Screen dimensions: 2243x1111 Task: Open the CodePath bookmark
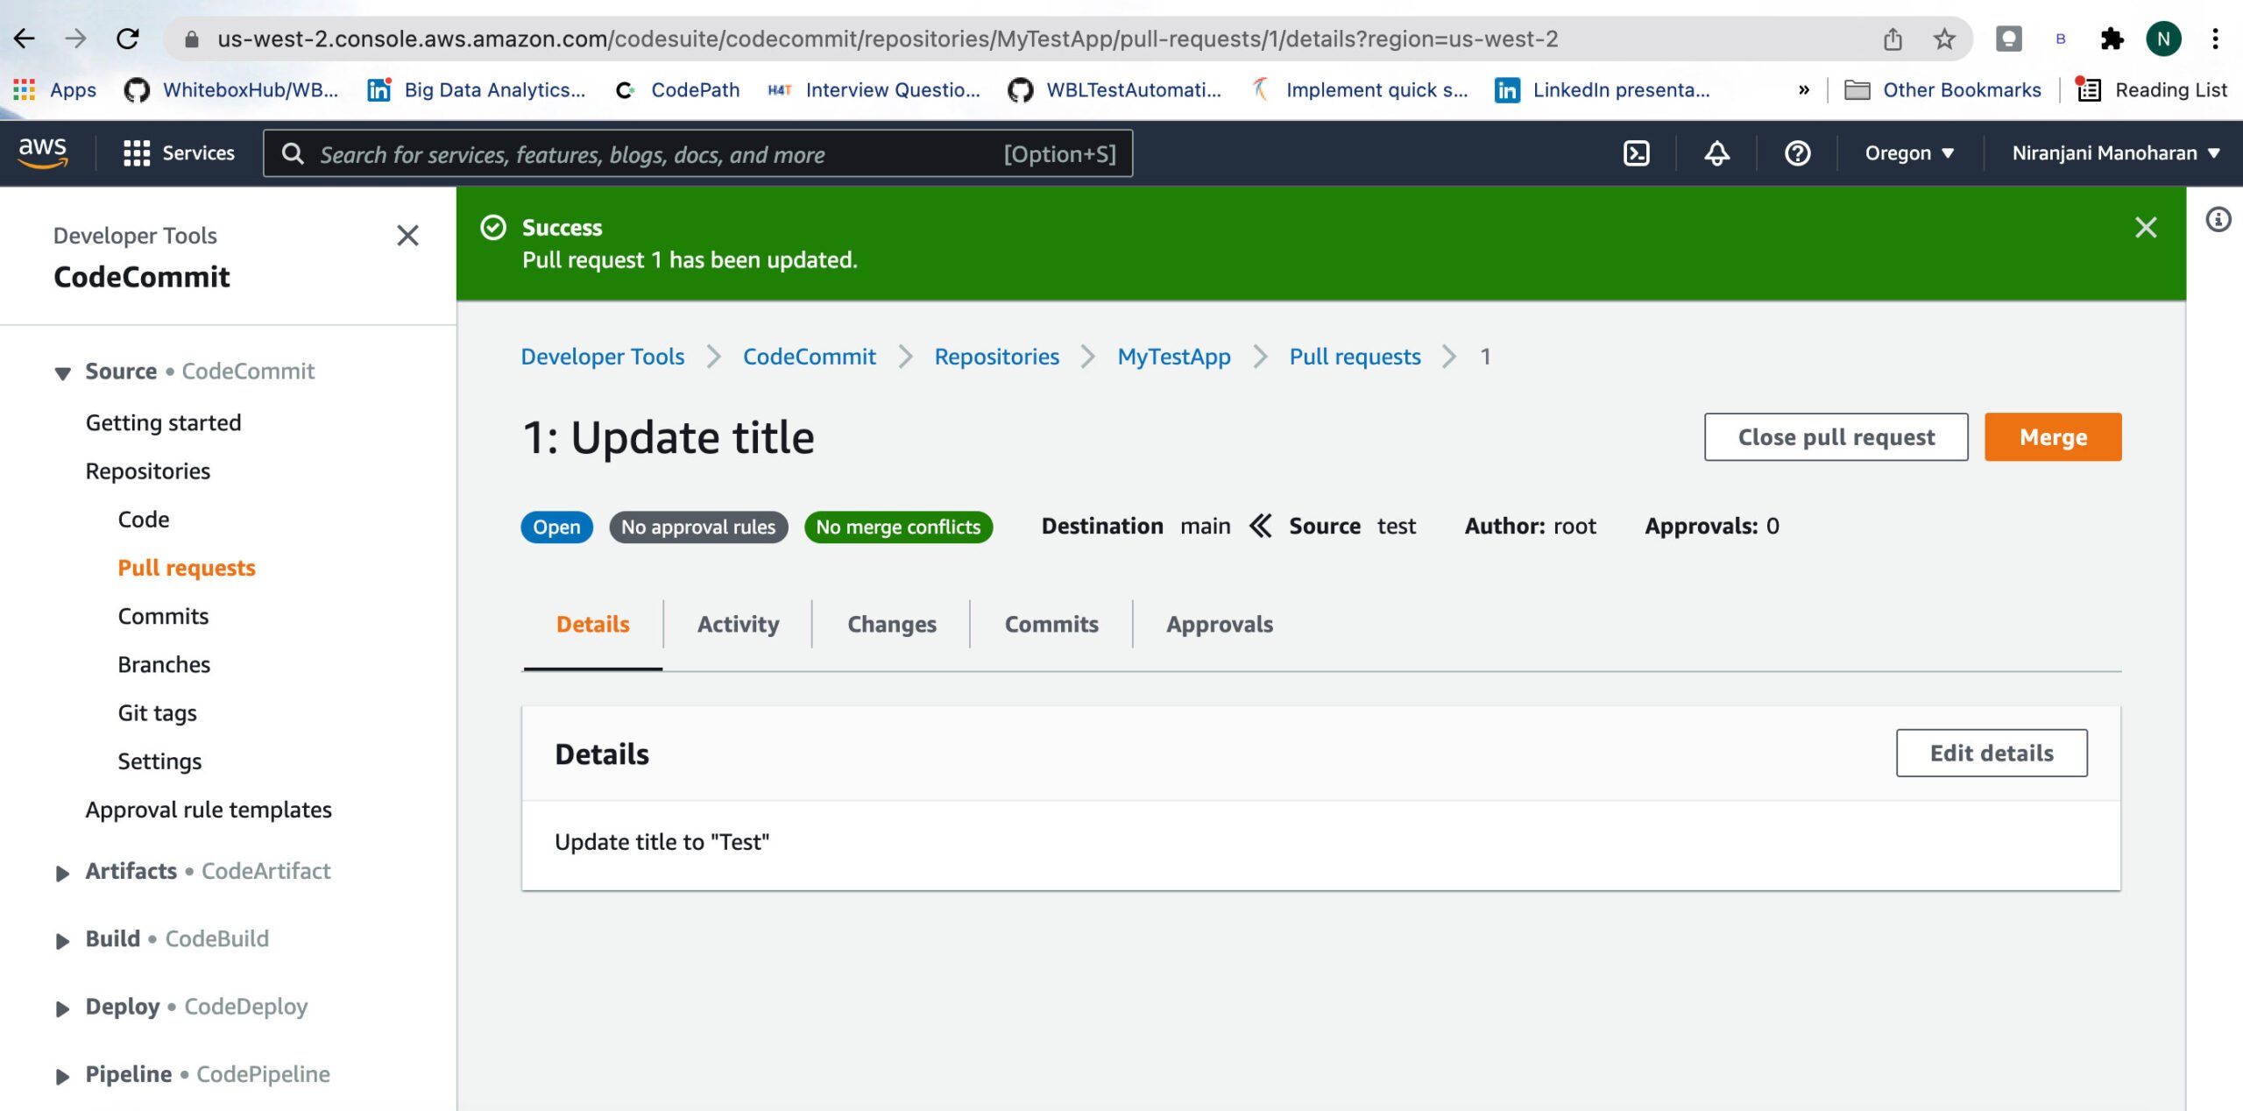[x=677, y=89]
